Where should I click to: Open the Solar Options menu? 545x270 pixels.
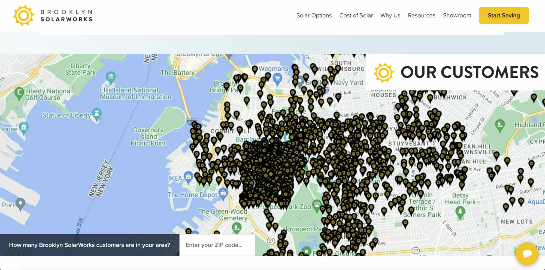314,16
